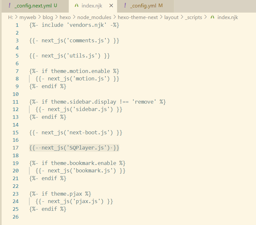This screenshot has width=256, height=225.
Task: Open the layout breadcrumb segment
Action: (x=171, y=17)
